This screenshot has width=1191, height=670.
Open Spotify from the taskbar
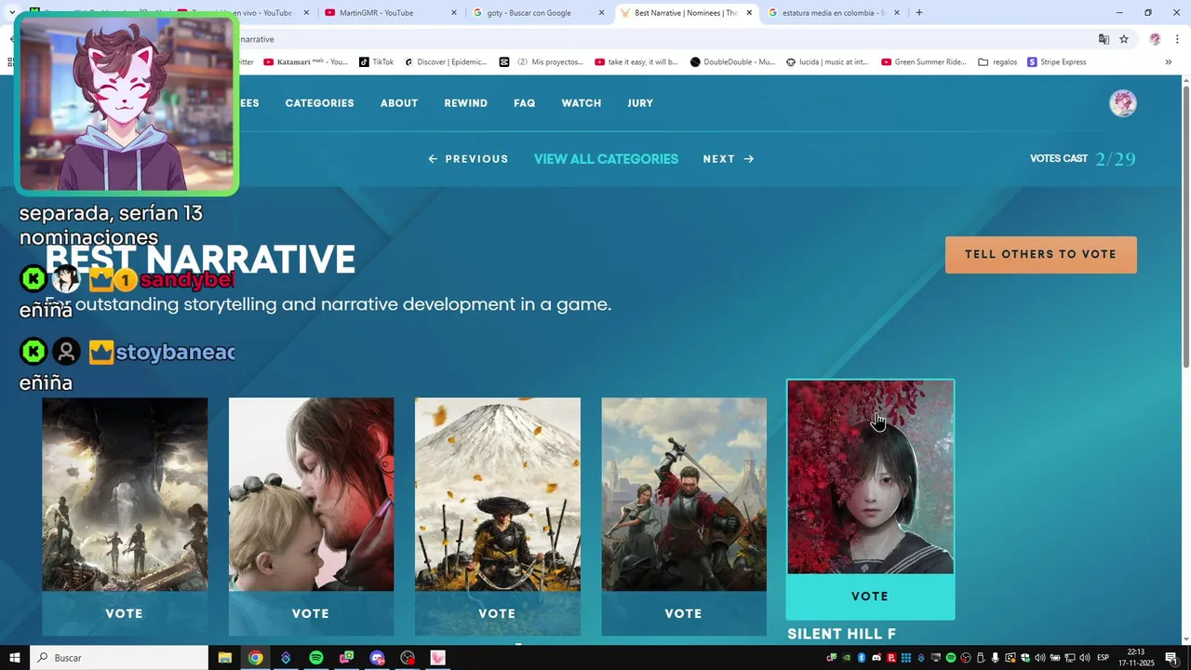(316, 658)
